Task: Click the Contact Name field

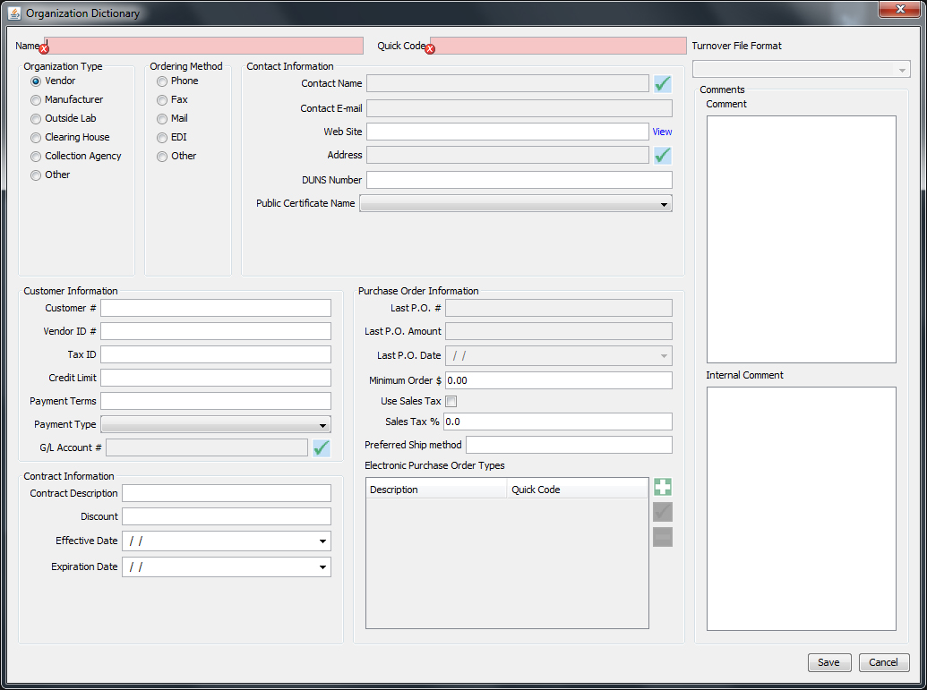Action: 507,84
